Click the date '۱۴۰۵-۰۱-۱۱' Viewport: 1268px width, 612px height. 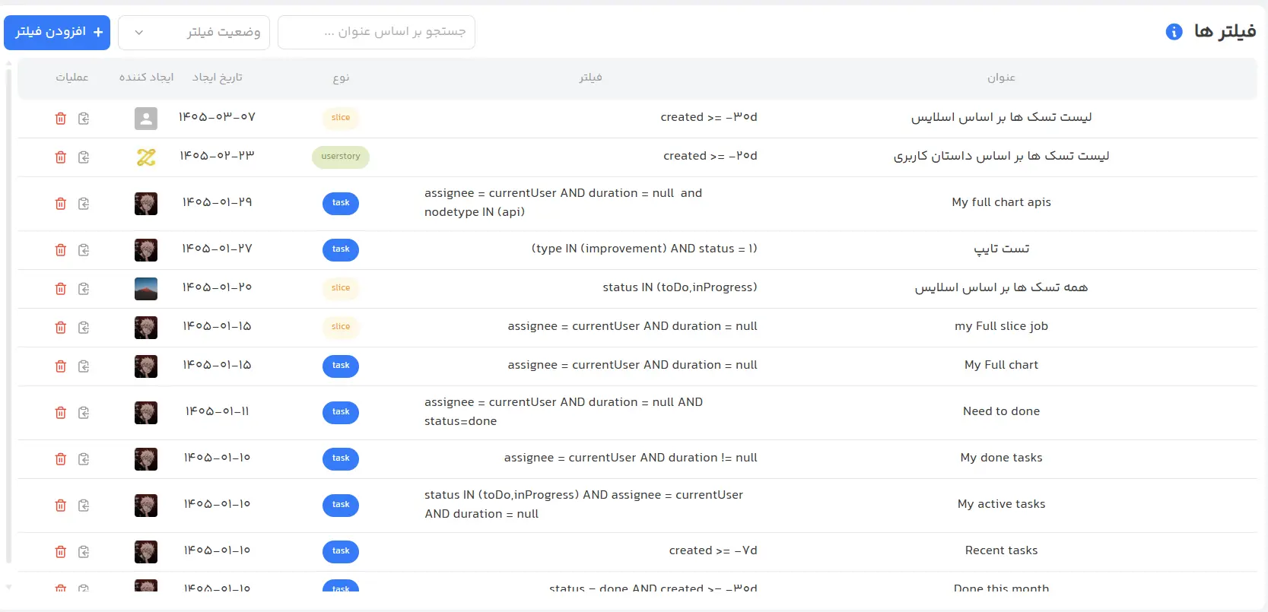[x=217, y=411]
